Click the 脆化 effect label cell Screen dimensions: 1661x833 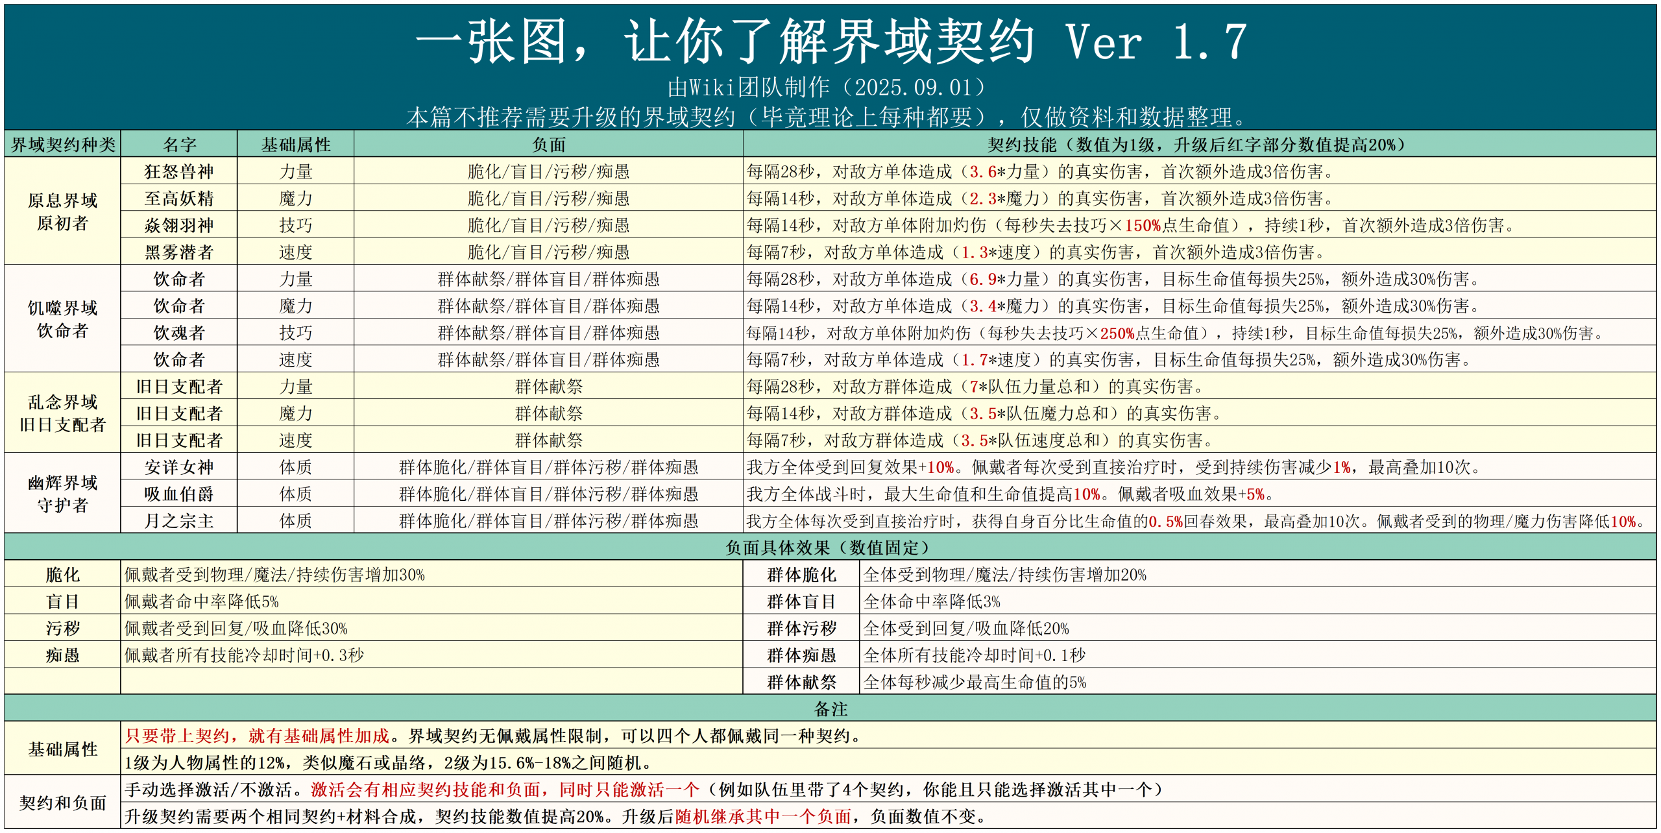point(62,575)
